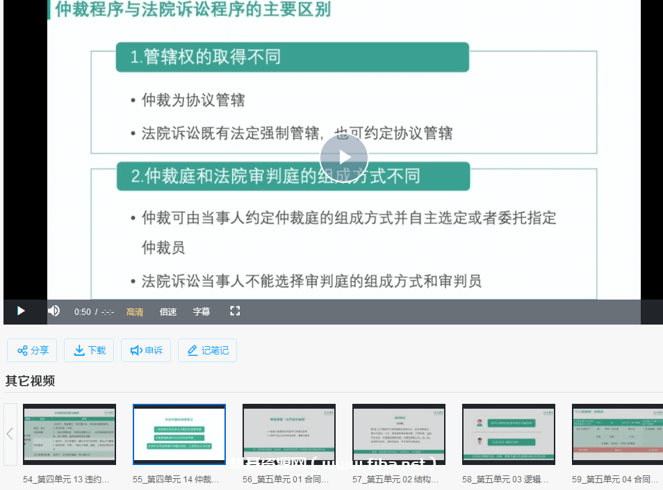The height and width of the screenshot is (490, 663).
Task: Click the title text 54_第四单元 13 违约...
Action: tap(66, 480)
